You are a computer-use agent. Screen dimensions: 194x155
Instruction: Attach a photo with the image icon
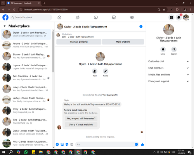(x=62, y=145)
